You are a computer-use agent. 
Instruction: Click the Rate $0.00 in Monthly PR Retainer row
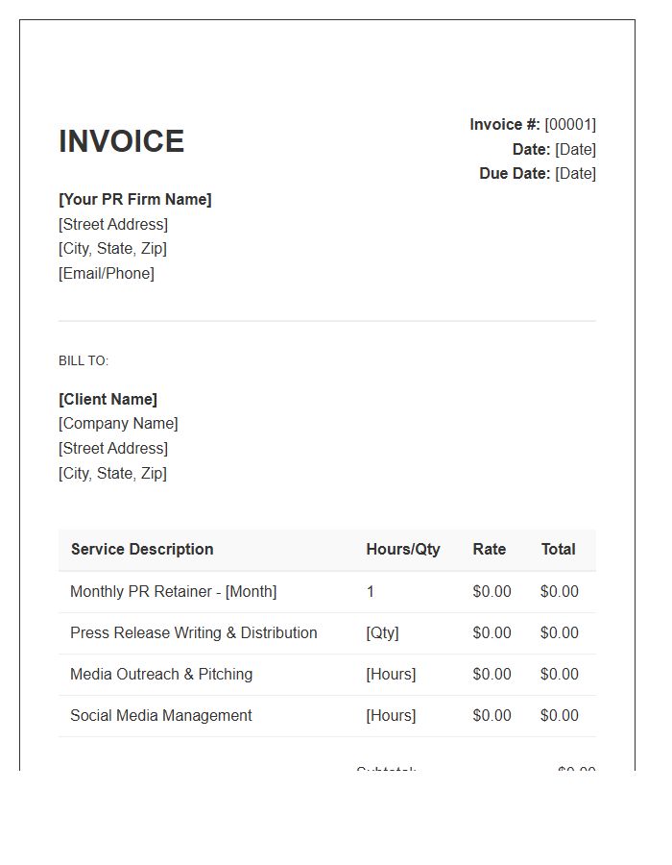tap(492, 592)
